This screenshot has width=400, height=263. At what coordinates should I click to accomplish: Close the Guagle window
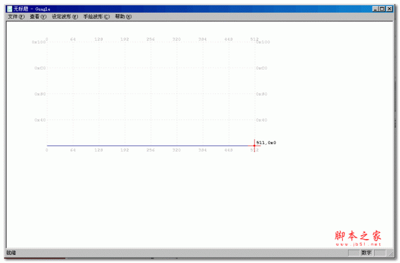click(x=389, y=9)
